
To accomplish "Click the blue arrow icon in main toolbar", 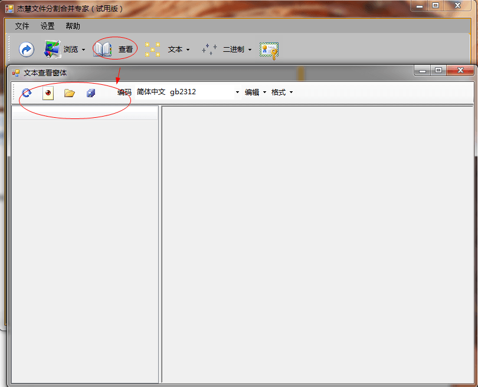I will click(27, 49).
